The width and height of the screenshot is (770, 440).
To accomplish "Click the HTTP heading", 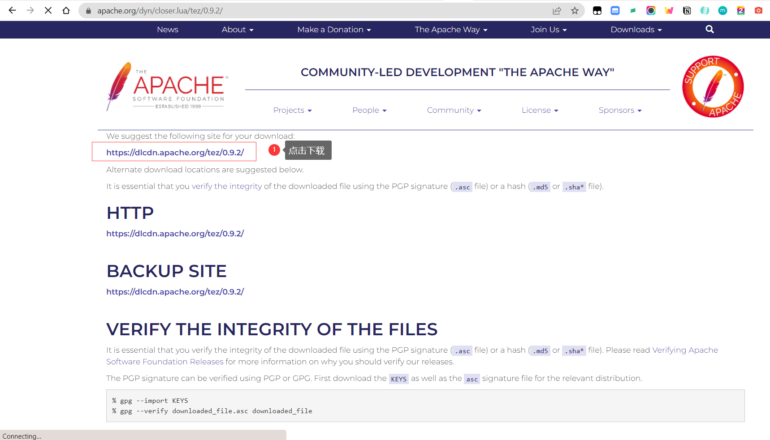I will click(x=130, y=213).
